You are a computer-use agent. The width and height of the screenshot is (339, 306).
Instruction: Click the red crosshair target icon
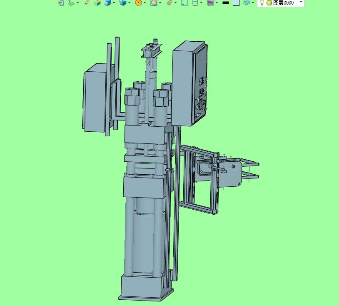pyautogui.click(x=169, y=3)
